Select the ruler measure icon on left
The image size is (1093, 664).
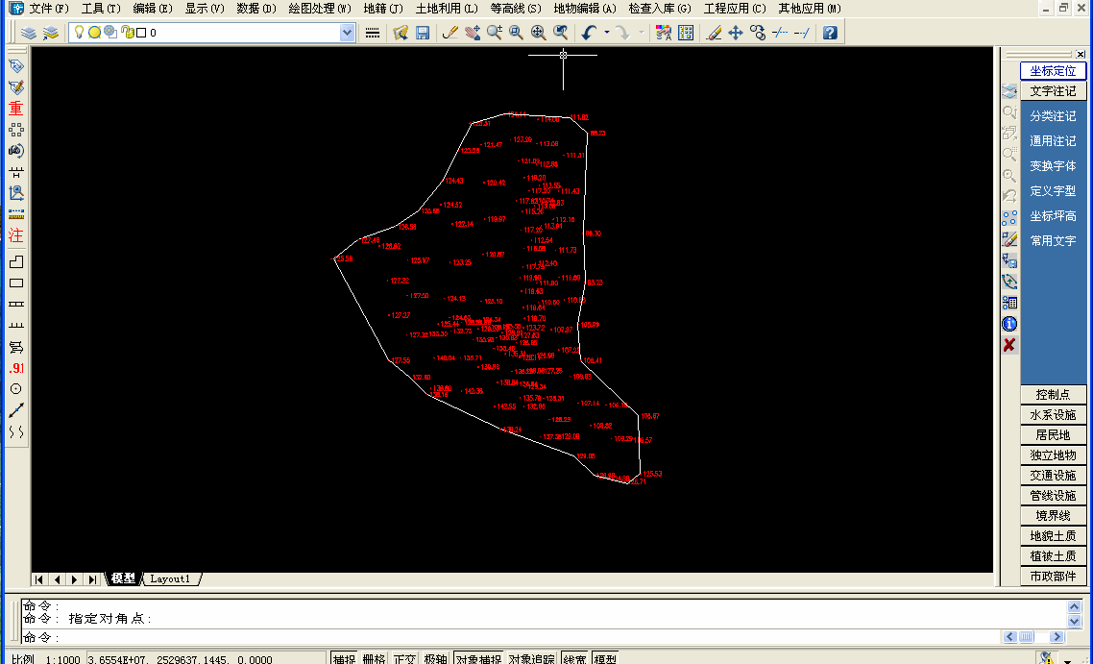tap(15, 214)
